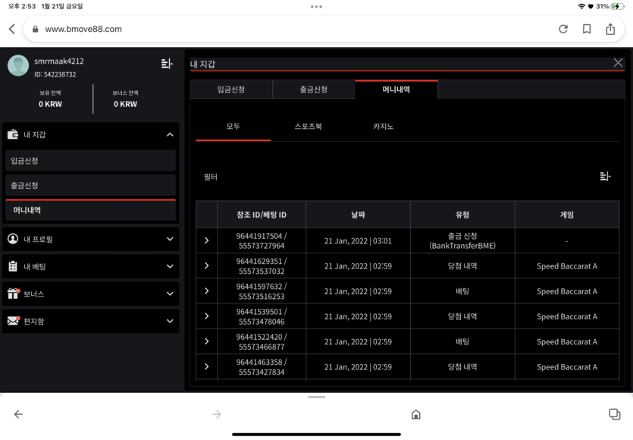This screenshot has width=633, height=440.
Task: Expand row 96441597632 details
Action: tap(207, 291)
